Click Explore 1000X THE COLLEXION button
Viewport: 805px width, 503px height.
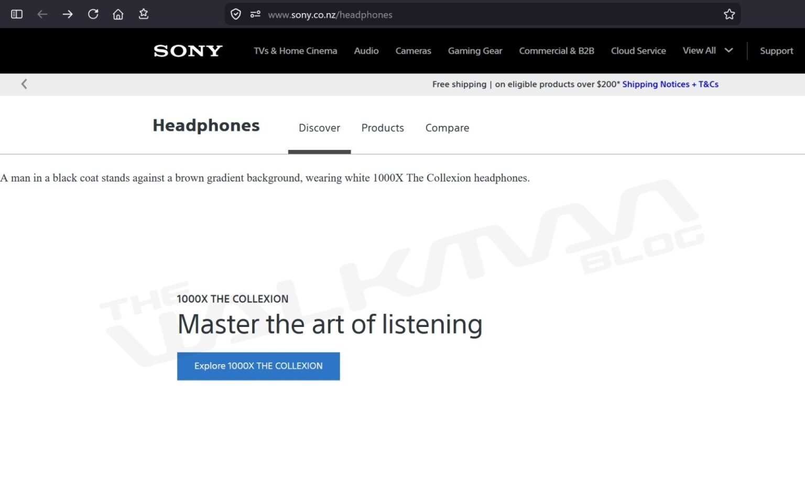coord(258,366)
